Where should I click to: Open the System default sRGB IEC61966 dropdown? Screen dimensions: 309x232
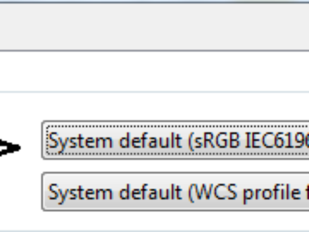(175, 140)
